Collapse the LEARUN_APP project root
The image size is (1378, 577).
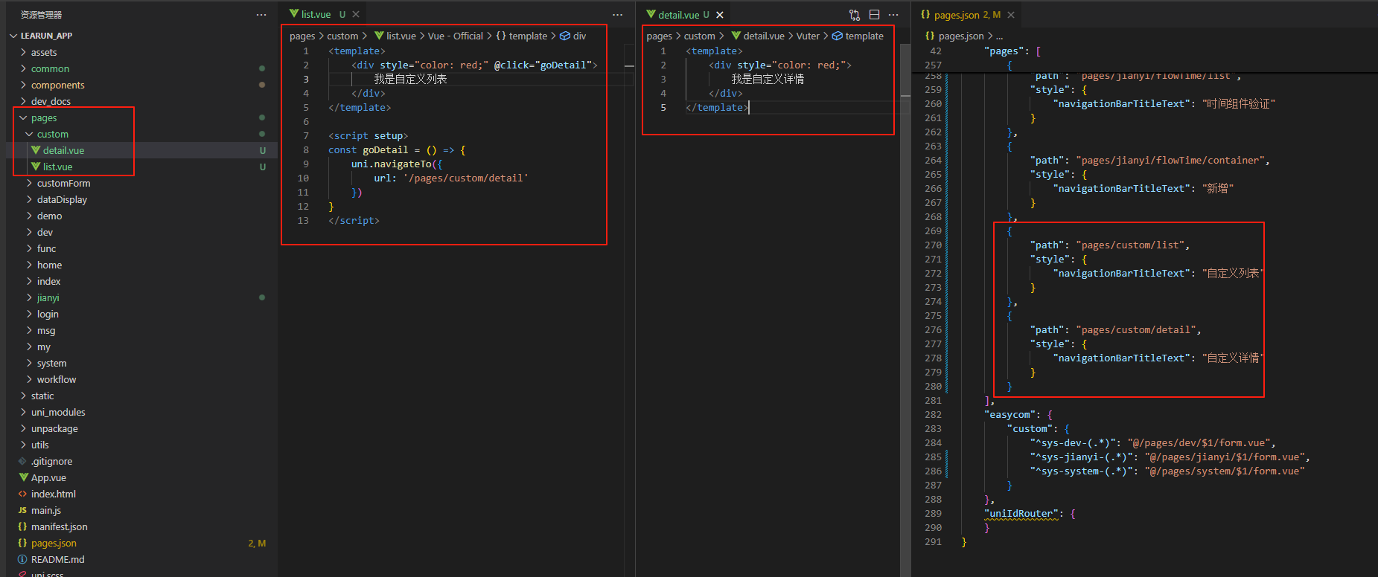click(x=46, y=36)
